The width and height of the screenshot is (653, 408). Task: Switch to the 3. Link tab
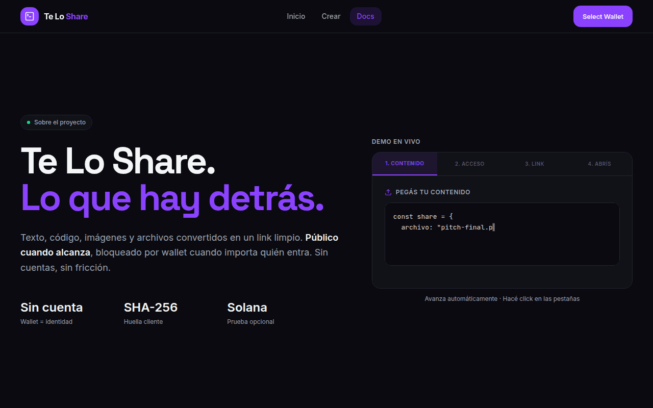click(535, 164)
